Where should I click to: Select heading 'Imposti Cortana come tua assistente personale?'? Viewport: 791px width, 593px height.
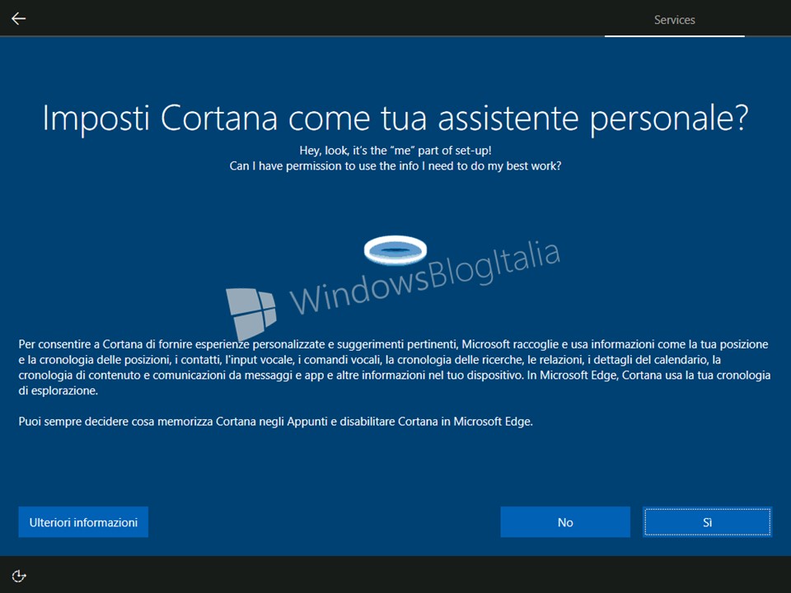pos(395,119)
